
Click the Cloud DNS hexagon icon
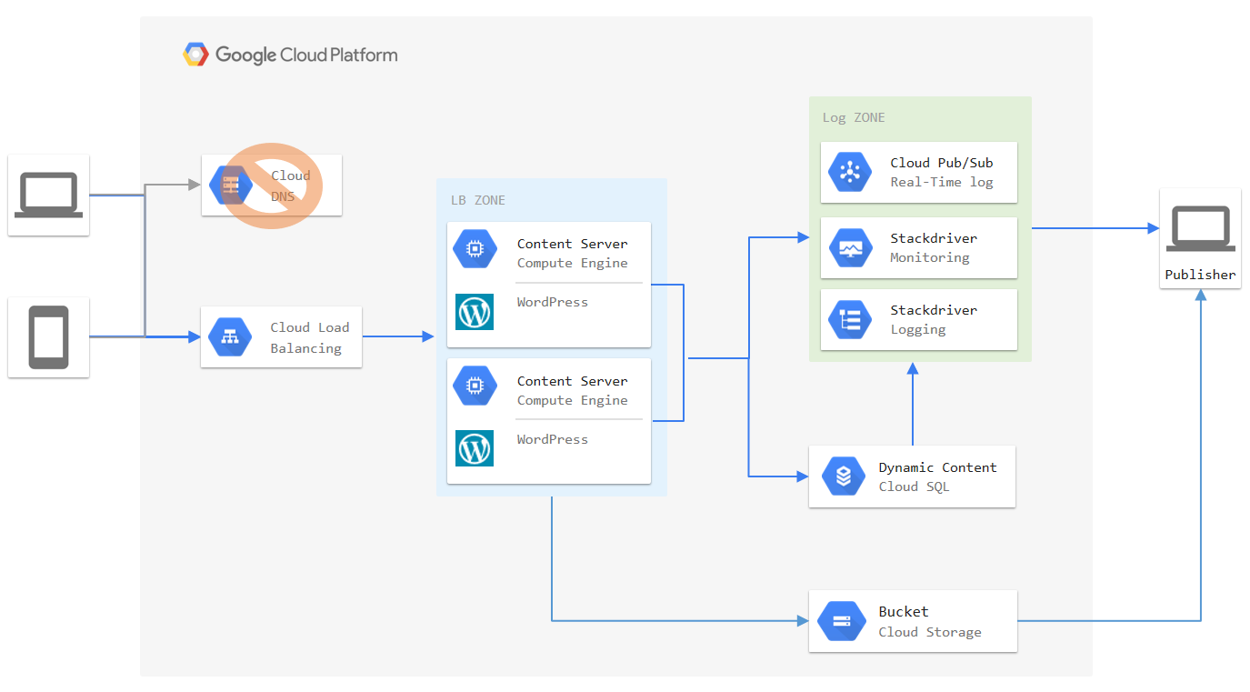(x=231, y=185)
